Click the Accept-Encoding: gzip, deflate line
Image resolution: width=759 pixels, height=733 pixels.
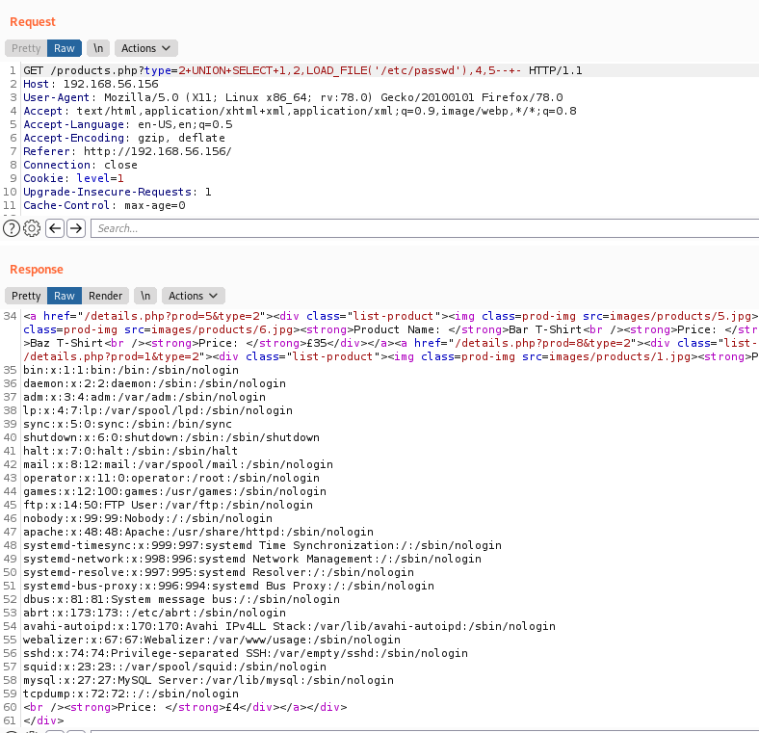tap(124, 138)
